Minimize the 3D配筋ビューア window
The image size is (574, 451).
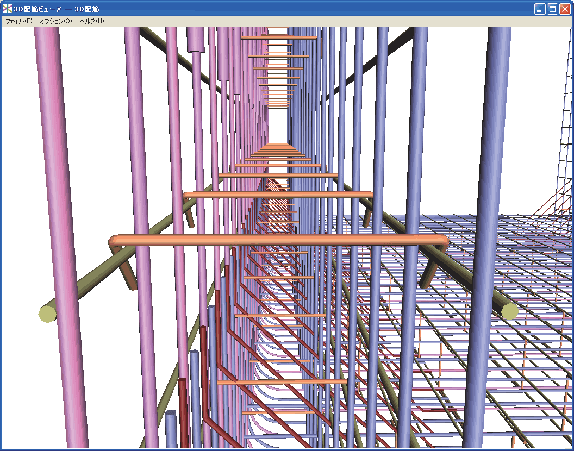point(540,9)
